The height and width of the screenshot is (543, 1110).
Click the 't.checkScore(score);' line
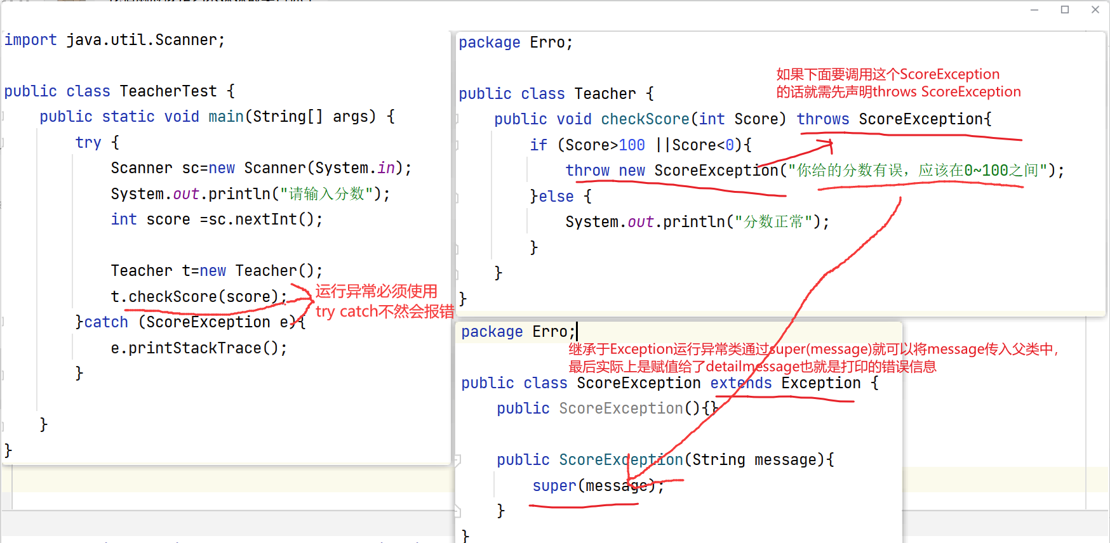pos(199,296)
